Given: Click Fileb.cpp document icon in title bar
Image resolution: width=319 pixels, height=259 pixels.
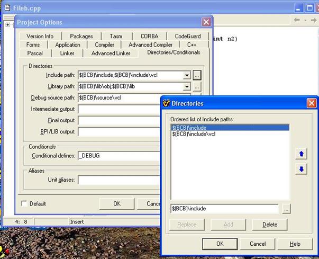Looking at the screenshot, I should [7, 8].
